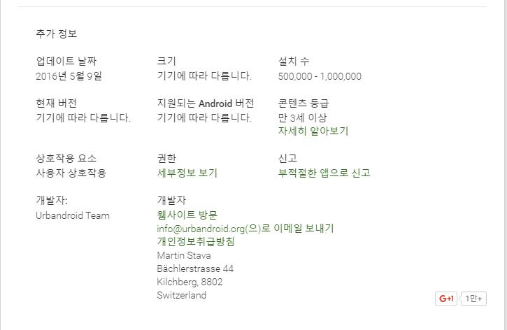View permissions via 세부정보 보기

(187, 173)
